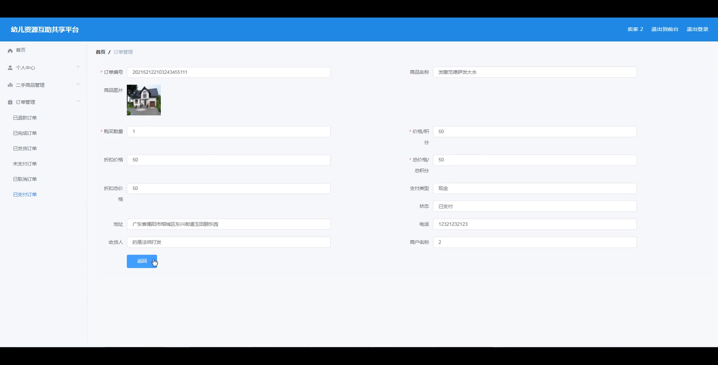This screenshot has width=718, height=365.
Task: Click the person icon beside 个人中心
Action: pos(10,68)
